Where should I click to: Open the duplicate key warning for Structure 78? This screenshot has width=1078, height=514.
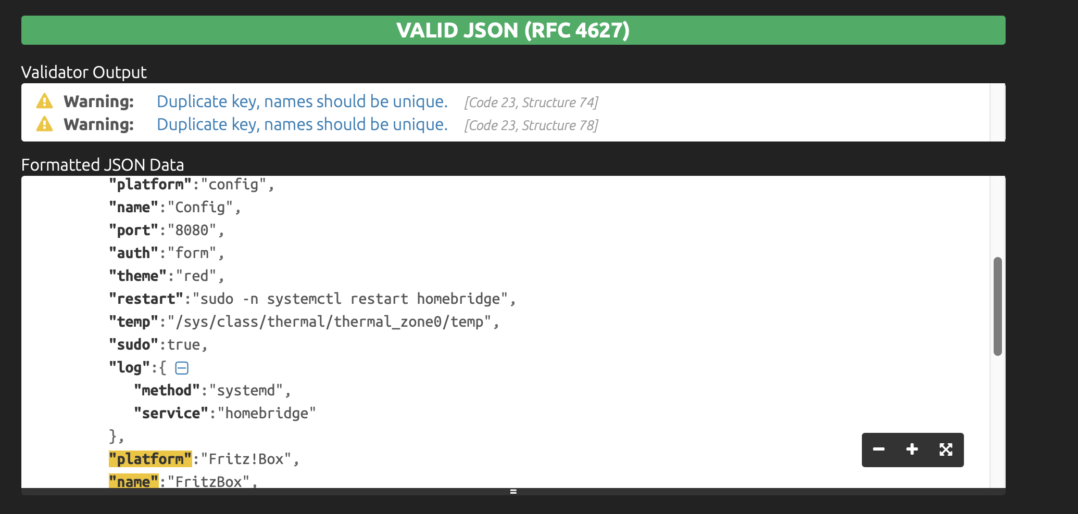pos(302,124)
